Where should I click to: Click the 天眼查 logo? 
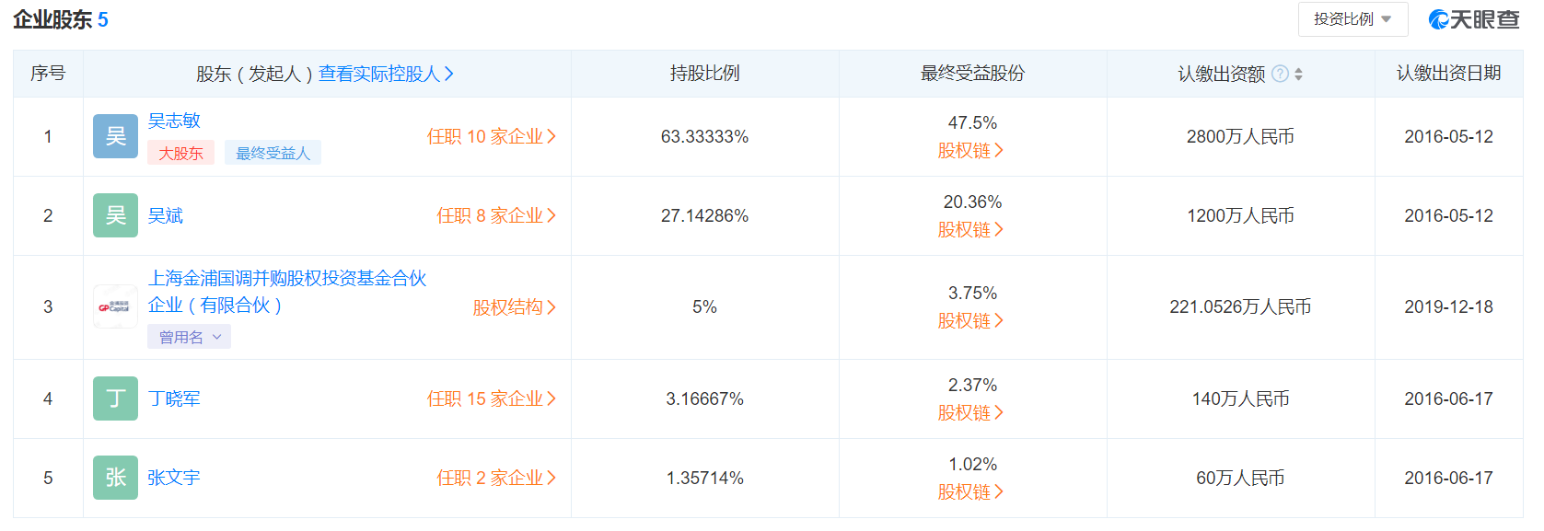1474,19
